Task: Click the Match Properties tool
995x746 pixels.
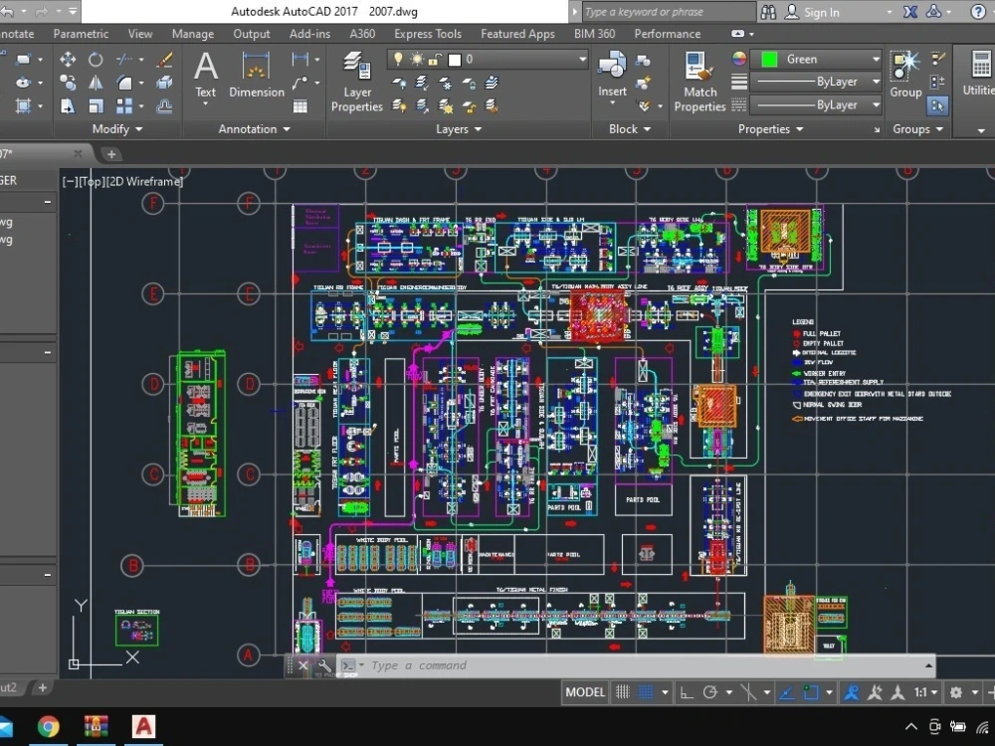Action: (699, 82)
